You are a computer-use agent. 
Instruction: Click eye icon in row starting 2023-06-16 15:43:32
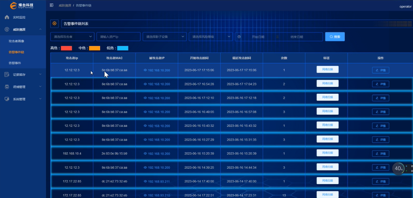pyautogui.click(x=145, y=126)
